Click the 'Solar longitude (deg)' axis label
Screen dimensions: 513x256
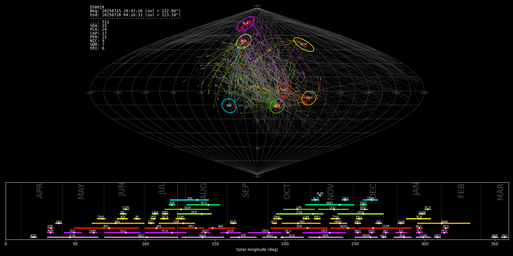pos(257,249)
